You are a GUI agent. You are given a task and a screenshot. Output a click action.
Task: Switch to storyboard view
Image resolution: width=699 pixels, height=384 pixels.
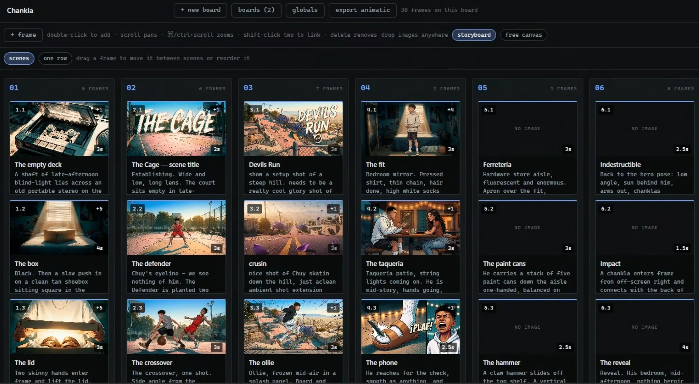474,35
